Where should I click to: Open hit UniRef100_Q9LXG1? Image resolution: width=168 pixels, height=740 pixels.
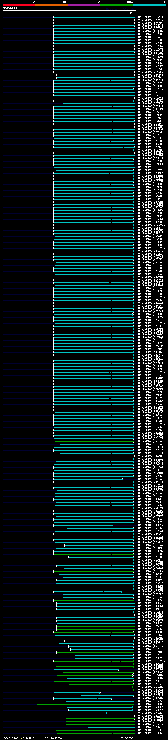tap(151, 98)
